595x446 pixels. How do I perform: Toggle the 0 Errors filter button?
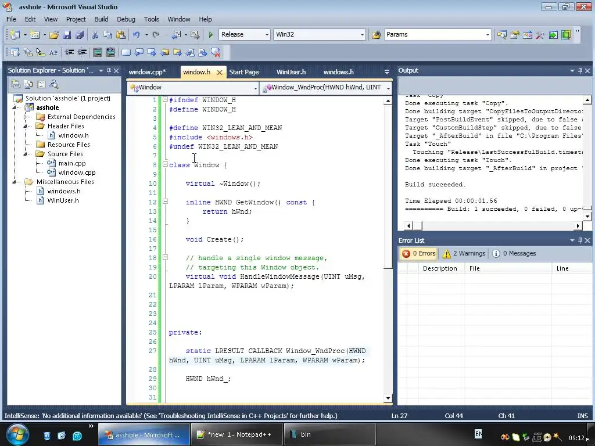coord(419,253)
